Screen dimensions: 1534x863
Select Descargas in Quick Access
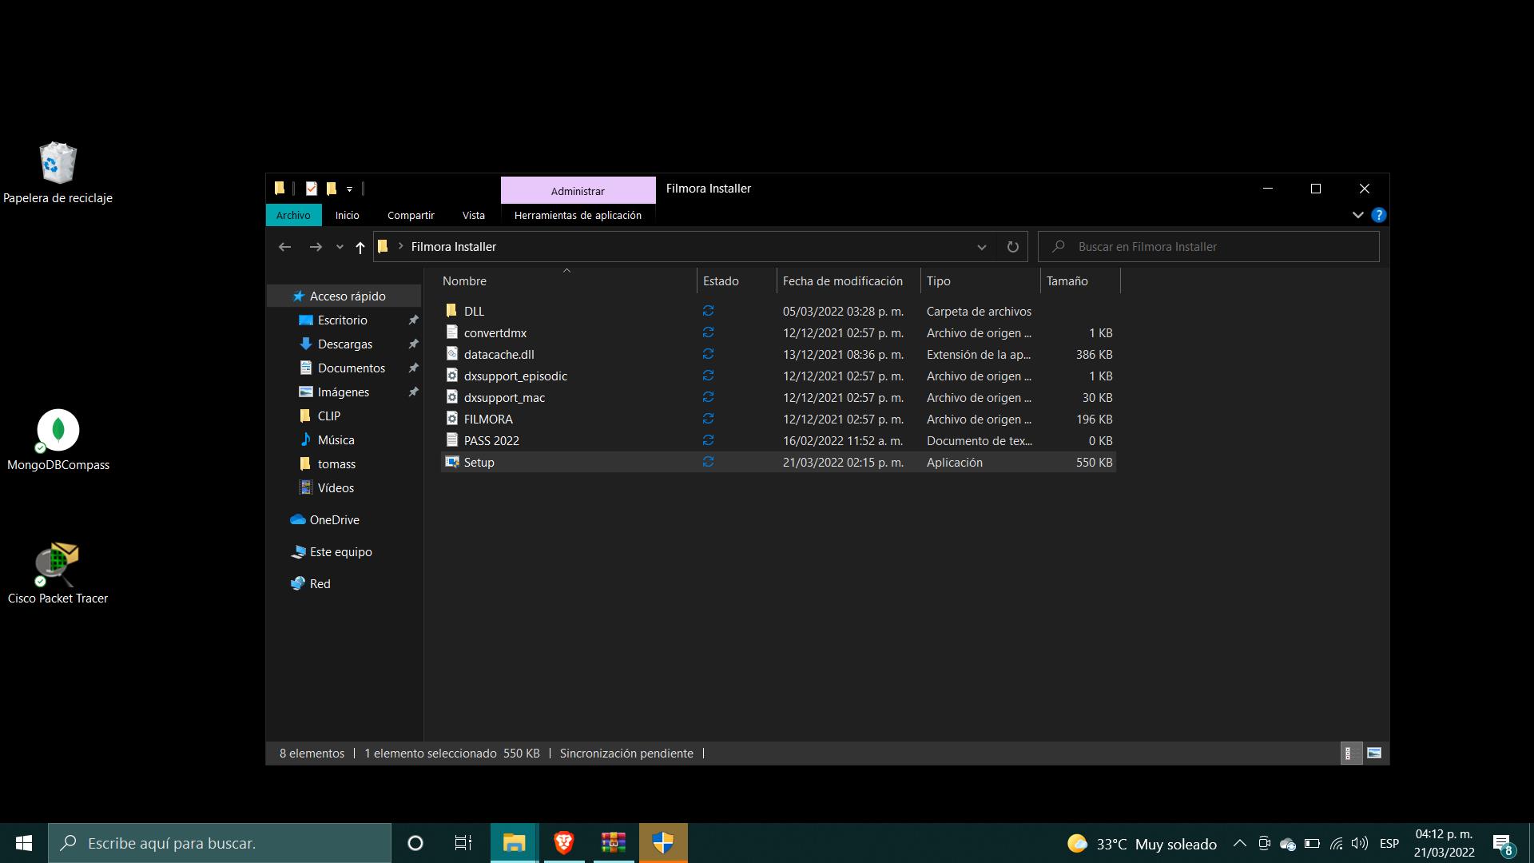pos(344,344)
